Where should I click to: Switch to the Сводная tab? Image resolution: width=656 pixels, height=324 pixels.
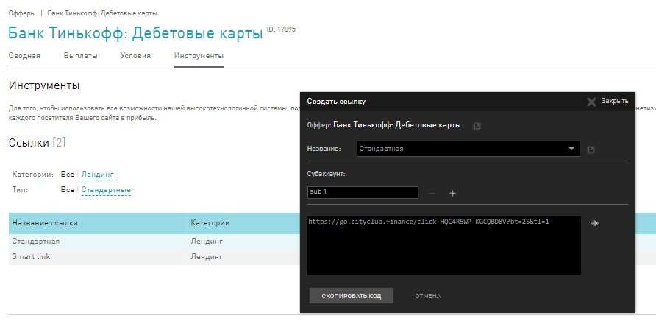click(x=24, y=56)
